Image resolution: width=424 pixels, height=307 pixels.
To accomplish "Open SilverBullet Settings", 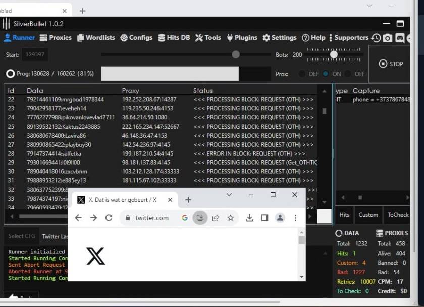I will pos(279,37).
